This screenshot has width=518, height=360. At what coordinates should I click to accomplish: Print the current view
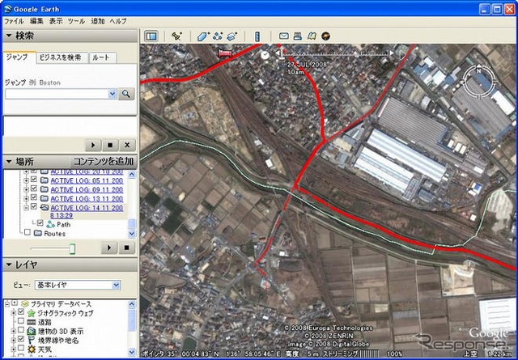pyautogui.click(x=298, y=36)
